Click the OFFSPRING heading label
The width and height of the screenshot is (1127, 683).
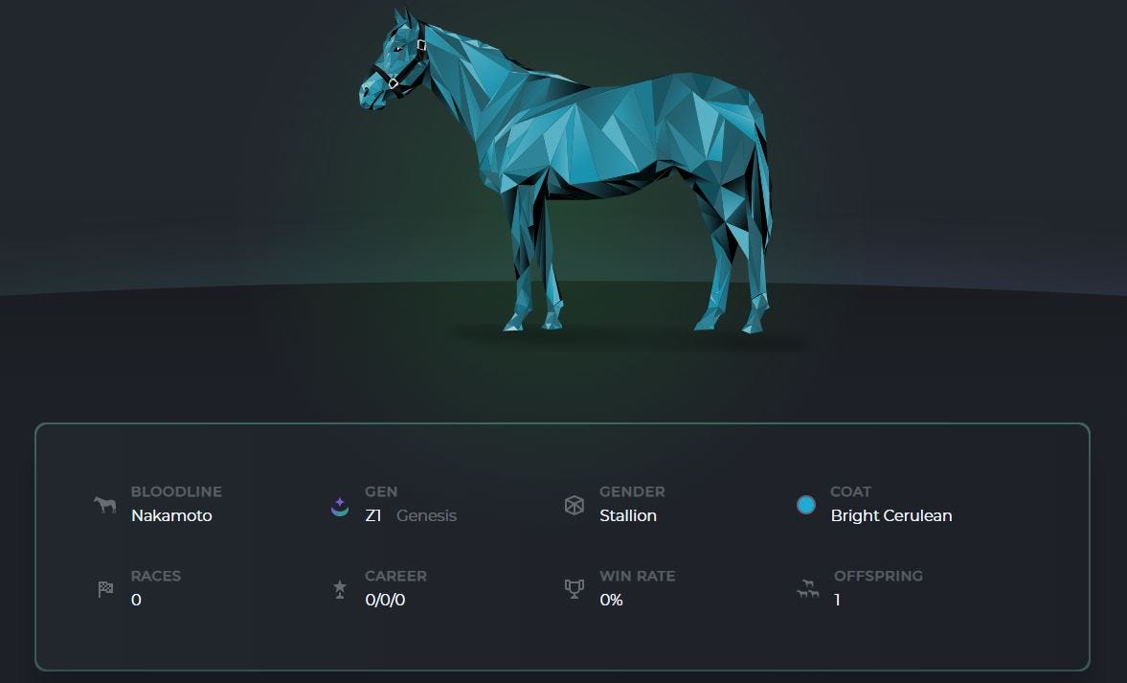pyautogui.click(x=878, y=576)
